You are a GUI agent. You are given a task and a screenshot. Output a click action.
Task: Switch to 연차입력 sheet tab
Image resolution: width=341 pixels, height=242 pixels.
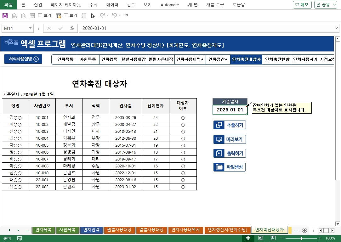tap(91, 230)
